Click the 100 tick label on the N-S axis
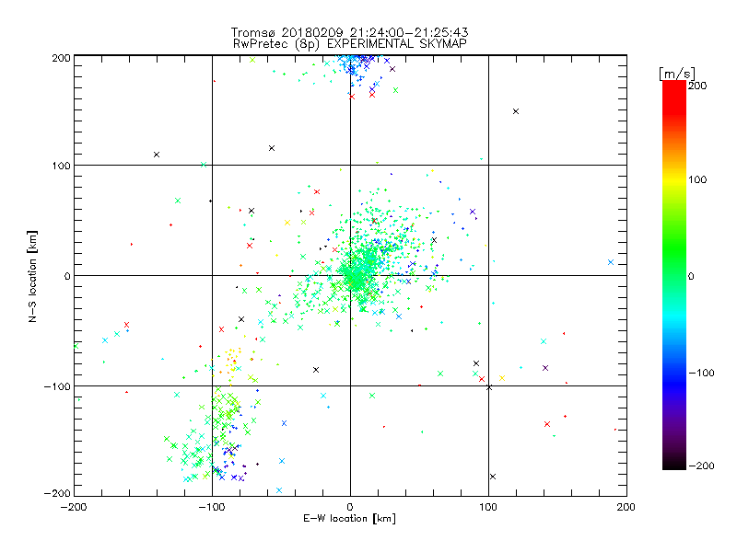 pyautogui.click(x=61, y=166)
